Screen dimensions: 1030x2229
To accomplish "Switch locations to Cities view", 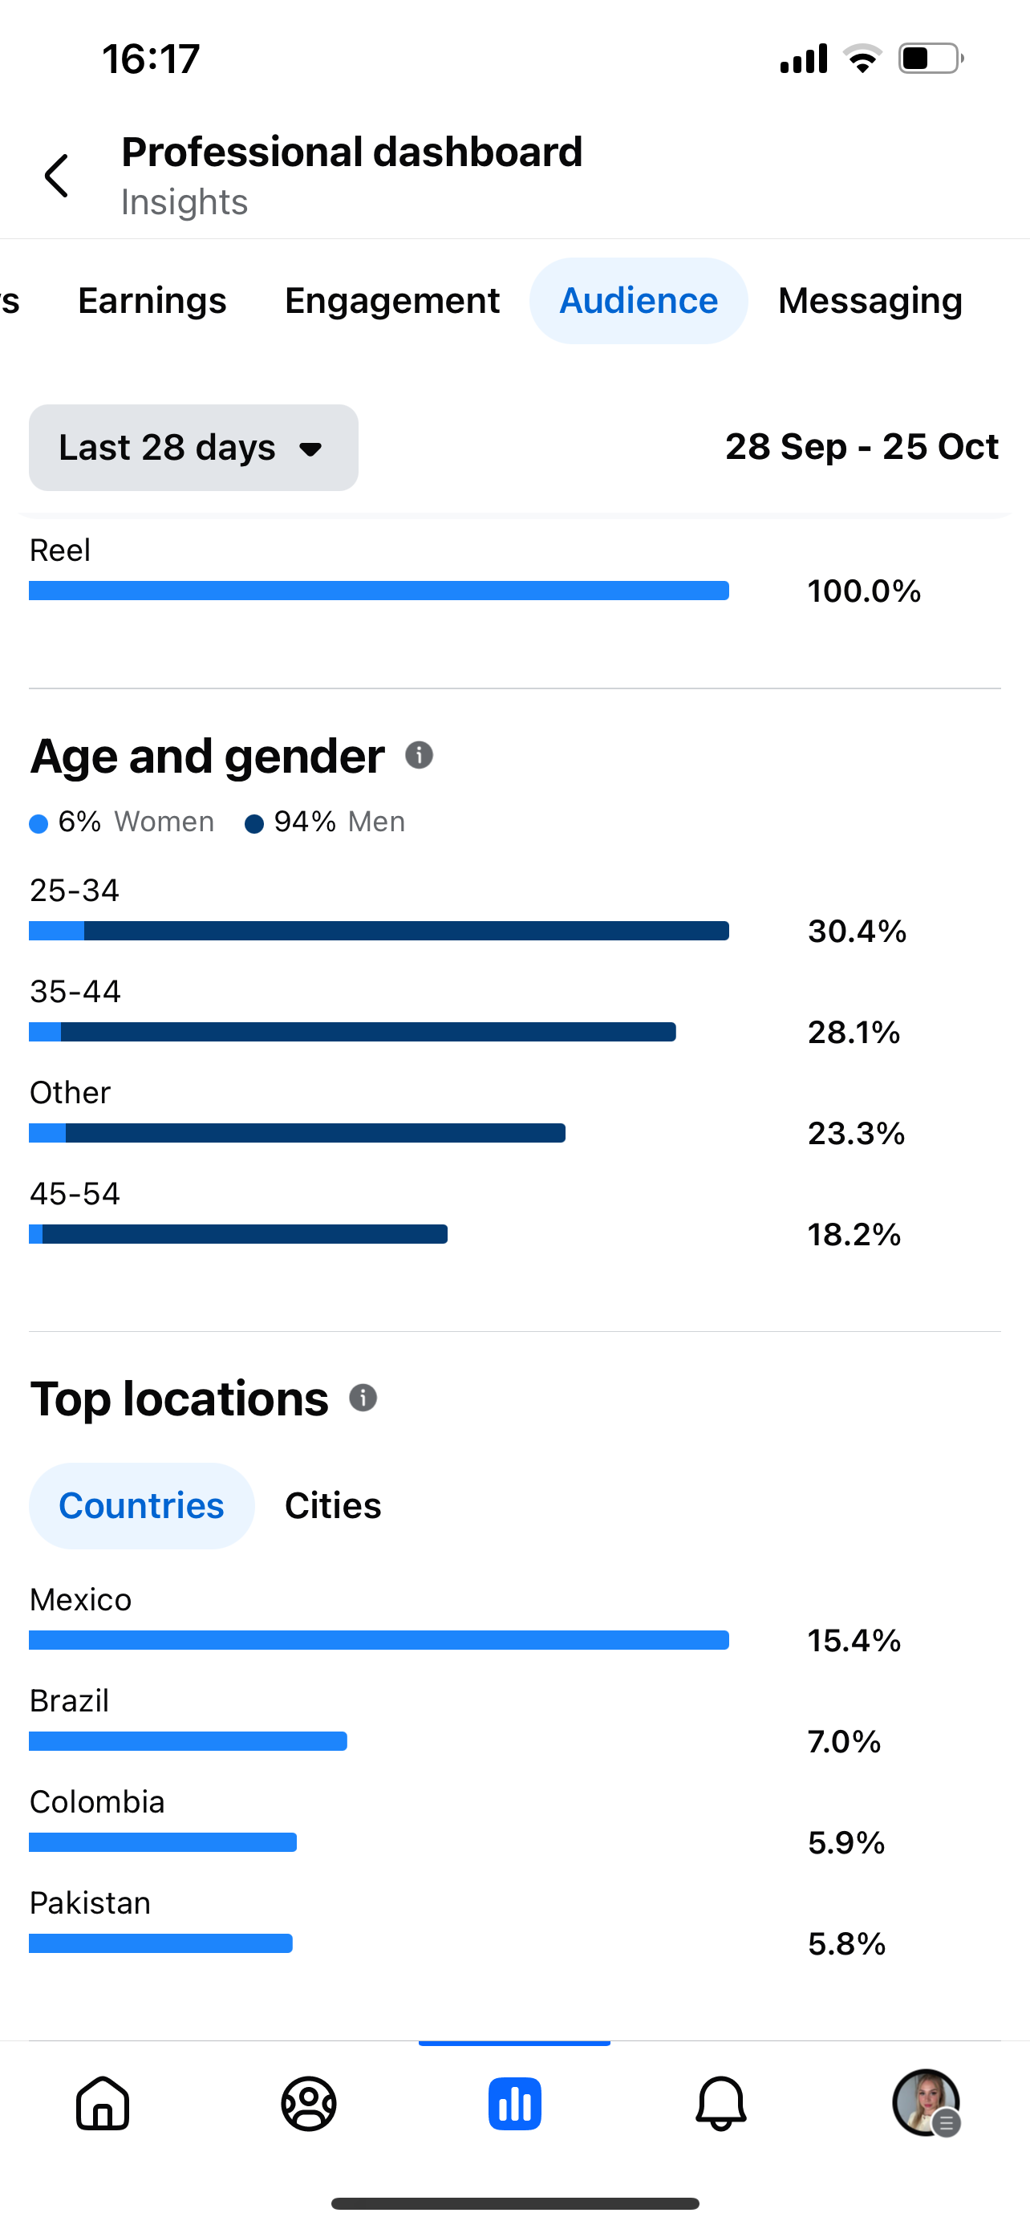I will [x=333, y=1505].
